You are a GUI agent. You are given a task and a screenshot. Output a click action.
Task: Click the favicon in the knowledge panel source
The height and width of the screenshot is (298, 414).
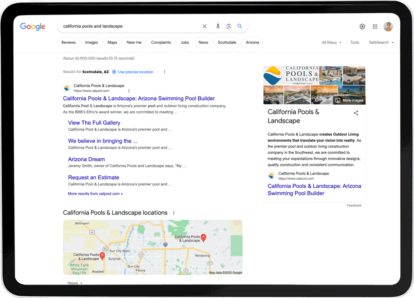coord(271,176)
